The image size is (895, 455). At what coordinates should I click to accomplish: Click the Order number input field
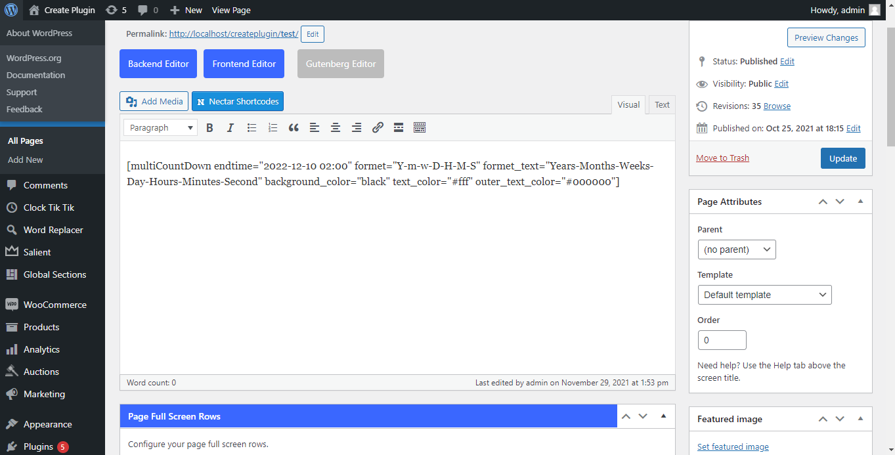[x=722, y=340]
